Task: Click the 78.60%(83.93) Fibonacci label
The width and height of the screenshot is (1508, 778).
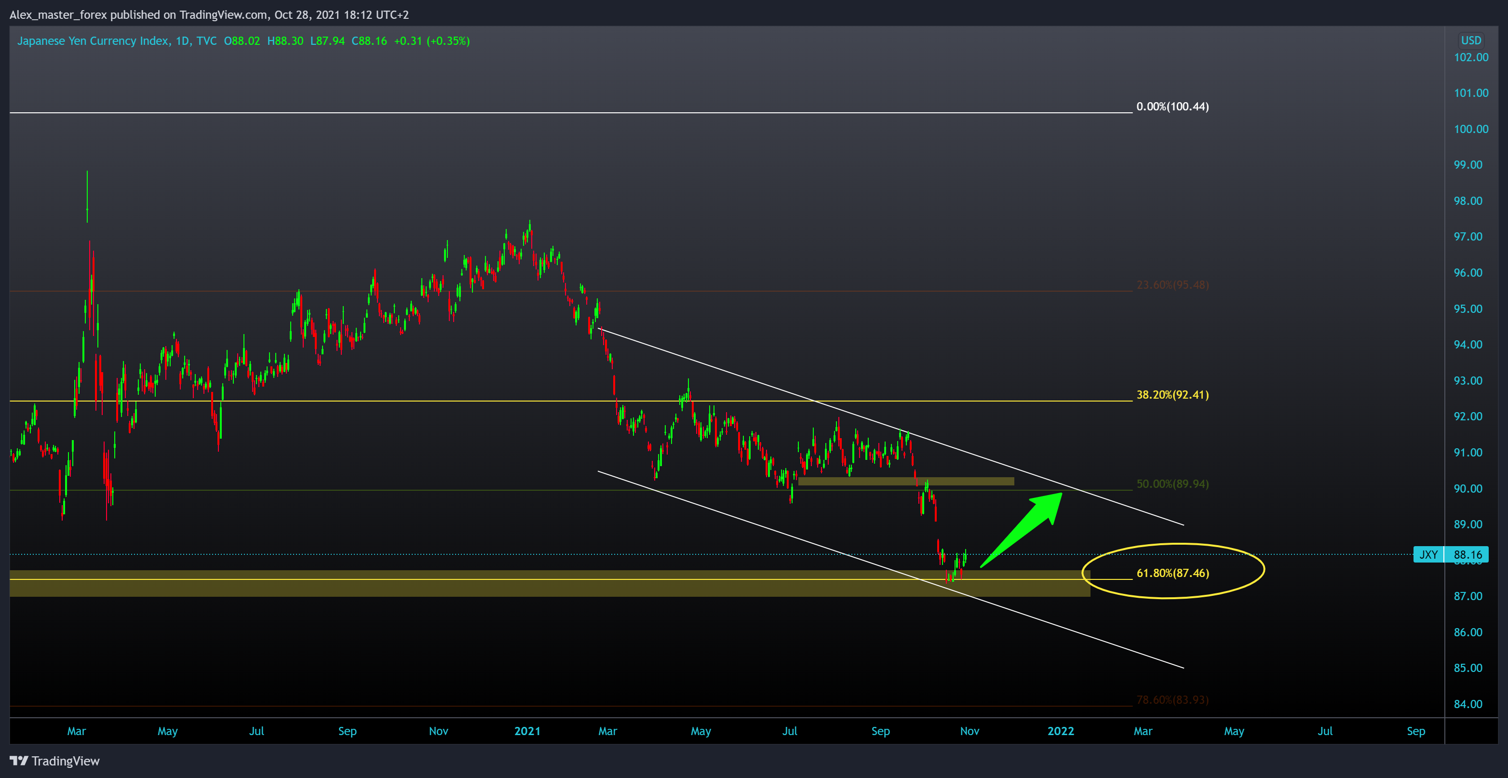Action: click(x=1172, y=699)
